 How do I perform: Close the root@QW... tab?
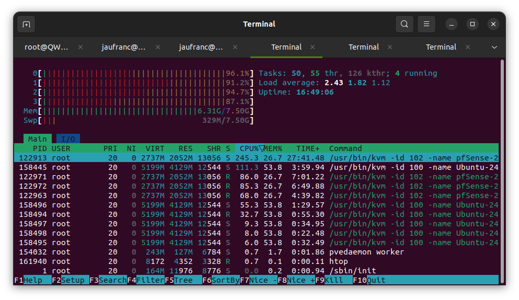tap(80, 48)
